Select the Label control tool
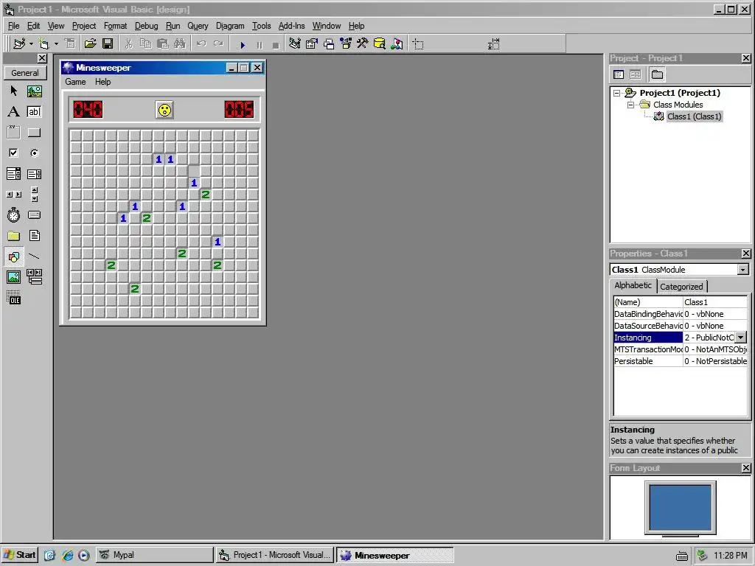This screenshot has width=755, height=566. point(13,112)
